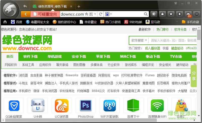Screen dimensions: 202x123
Task: Open the home icon in bookmarks bar
Action: point(5,22)
